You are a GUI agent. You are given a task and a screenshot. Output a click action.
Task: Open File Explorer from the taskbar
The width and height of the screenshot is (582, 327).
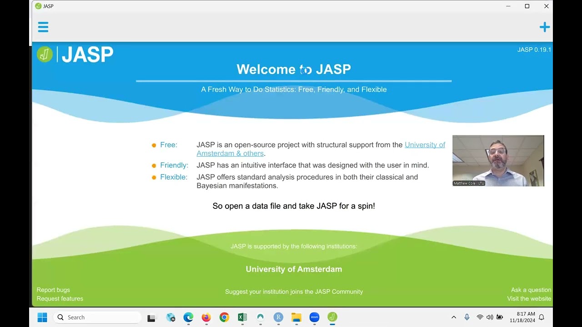click(x=296, y=317)
